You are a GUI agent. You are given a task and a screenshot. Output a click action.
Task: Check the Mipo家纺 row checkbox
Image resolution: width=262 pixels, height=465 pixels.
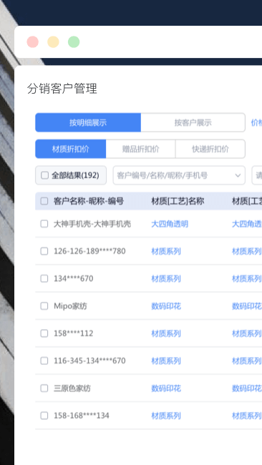(x=44, y=306)
